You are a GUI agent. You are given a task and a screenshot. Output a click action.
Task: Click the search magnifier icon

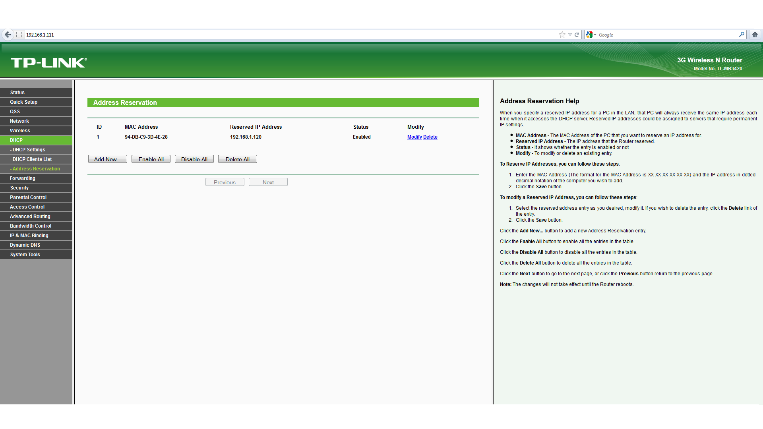pos(742,35)
